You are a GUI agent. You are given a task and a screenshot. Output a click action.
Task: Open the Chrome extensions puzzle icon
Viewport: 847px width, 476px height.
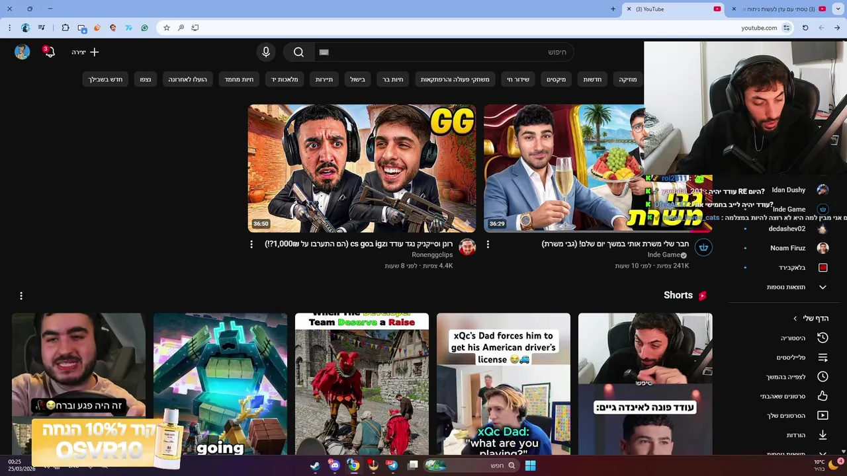pos(66,28)
